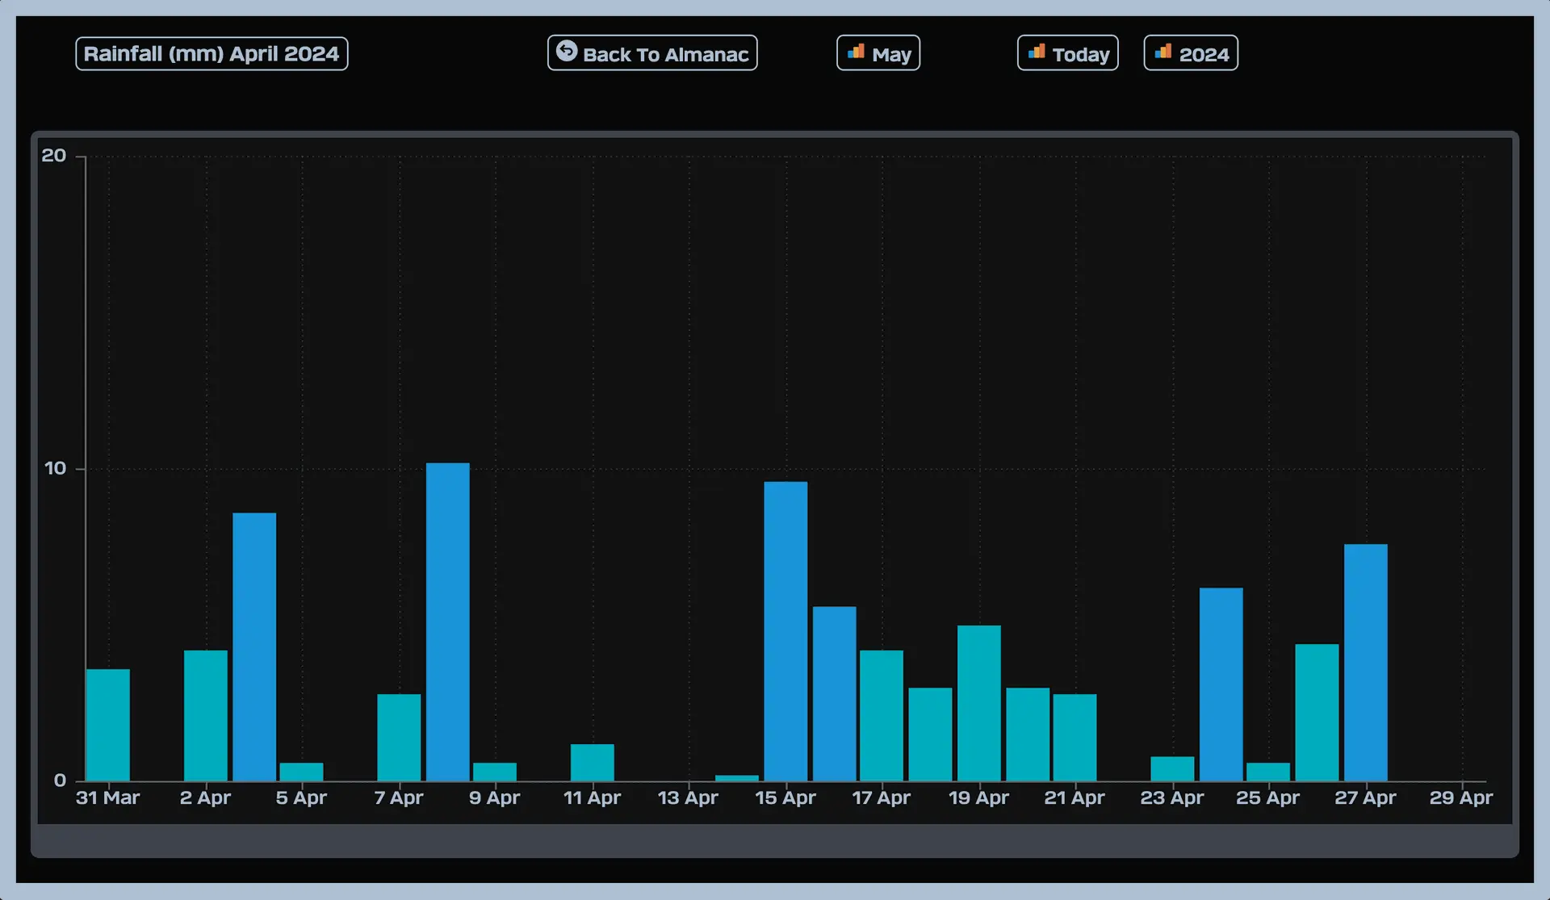Click the 24 Apr blue bar
The height and width of the screenshot is (900, 1550).
click(1221, 684)
